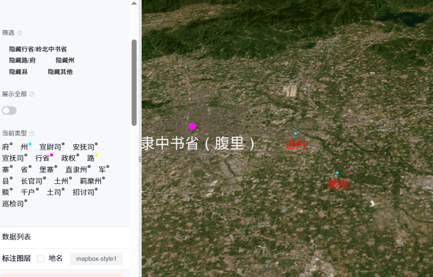Click the 隐藏县 filter button
Viewport: 433px width, 277px height.
[19, 72]
